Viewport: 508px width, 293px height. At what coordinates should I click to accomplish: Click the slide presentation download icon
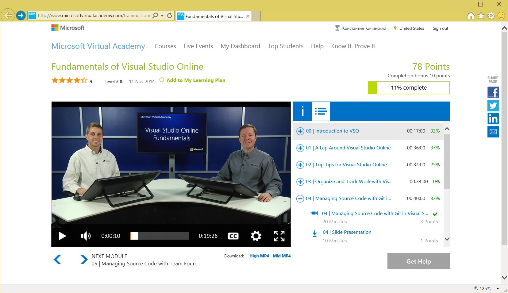(314, 234)
